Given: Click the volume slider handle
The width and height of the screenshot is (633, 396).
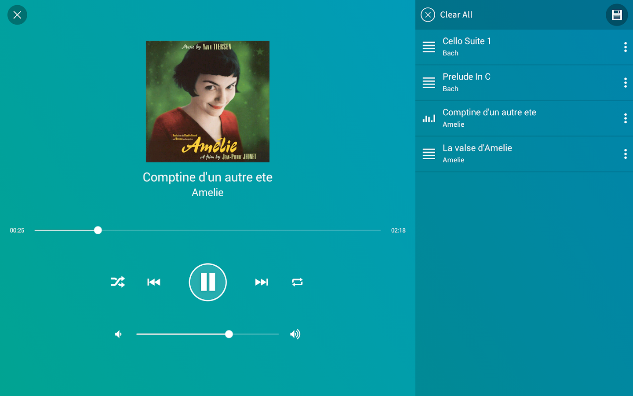Looking at the screenshot, I should [x=229, y=334].
